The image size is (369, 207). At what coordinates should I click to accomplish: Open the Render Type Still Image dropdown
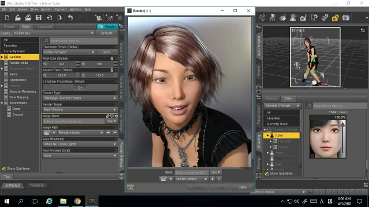[x=80, y=98]
